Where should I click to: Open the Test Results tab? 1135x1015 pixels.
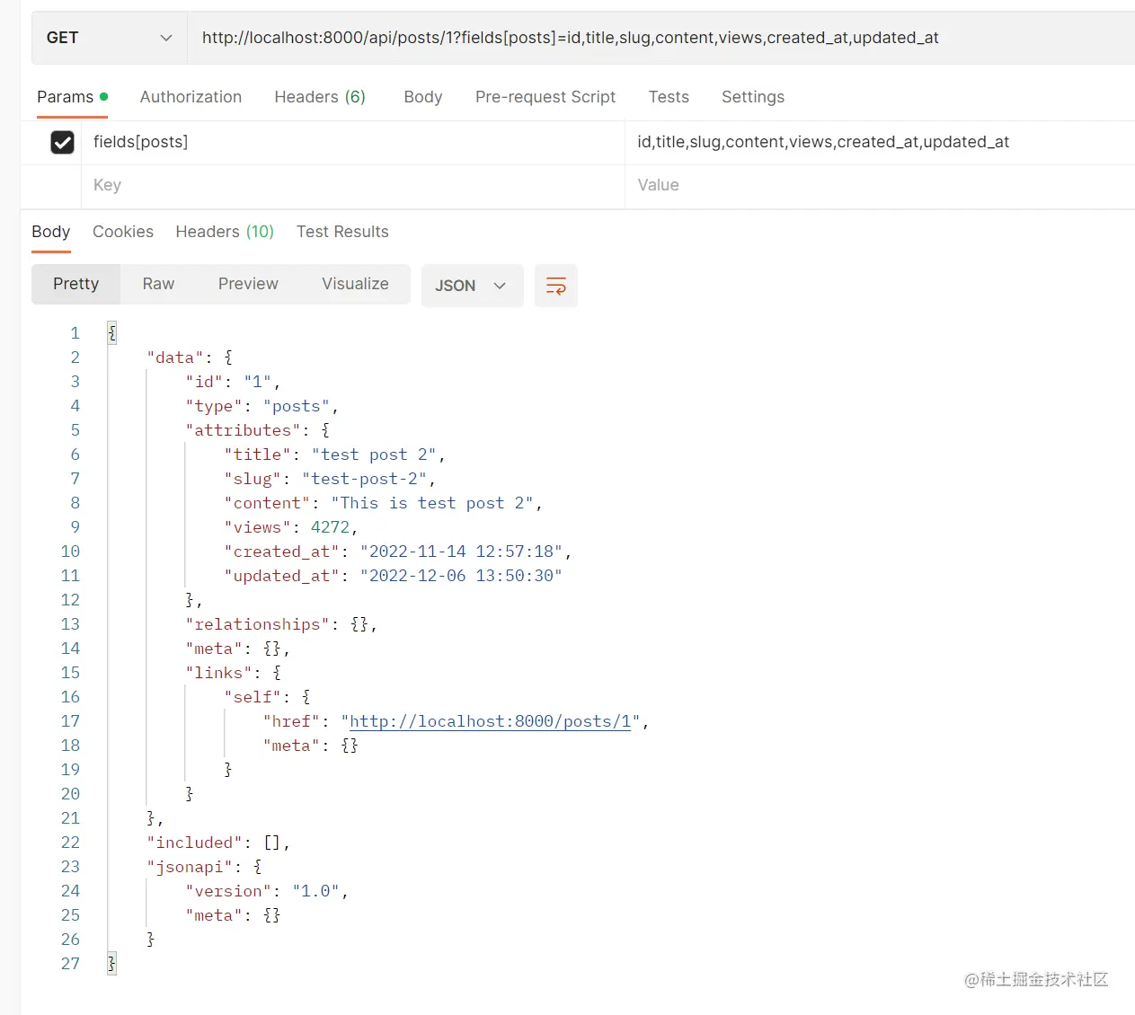point(342,232)
